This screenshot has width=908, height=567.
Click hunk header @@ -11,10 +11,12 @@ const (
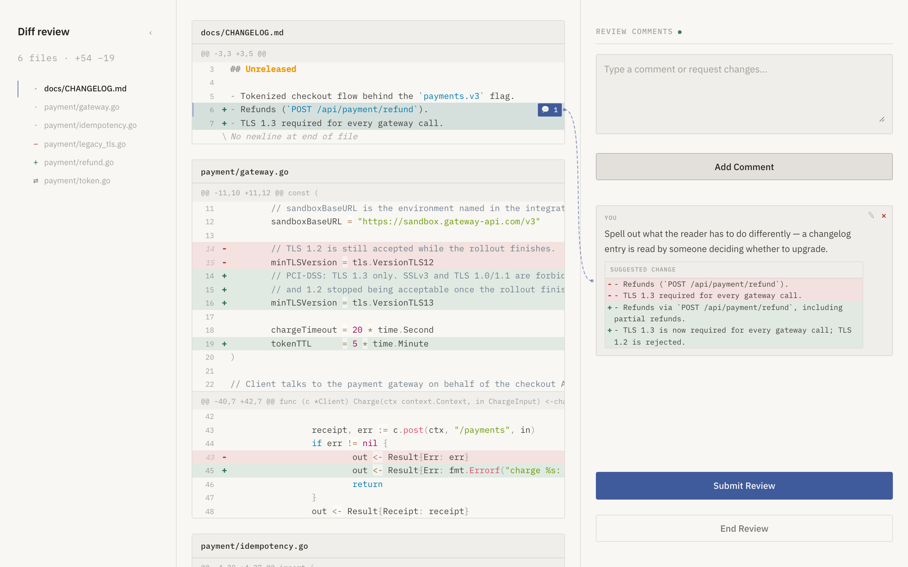click(x=378, y=193)
